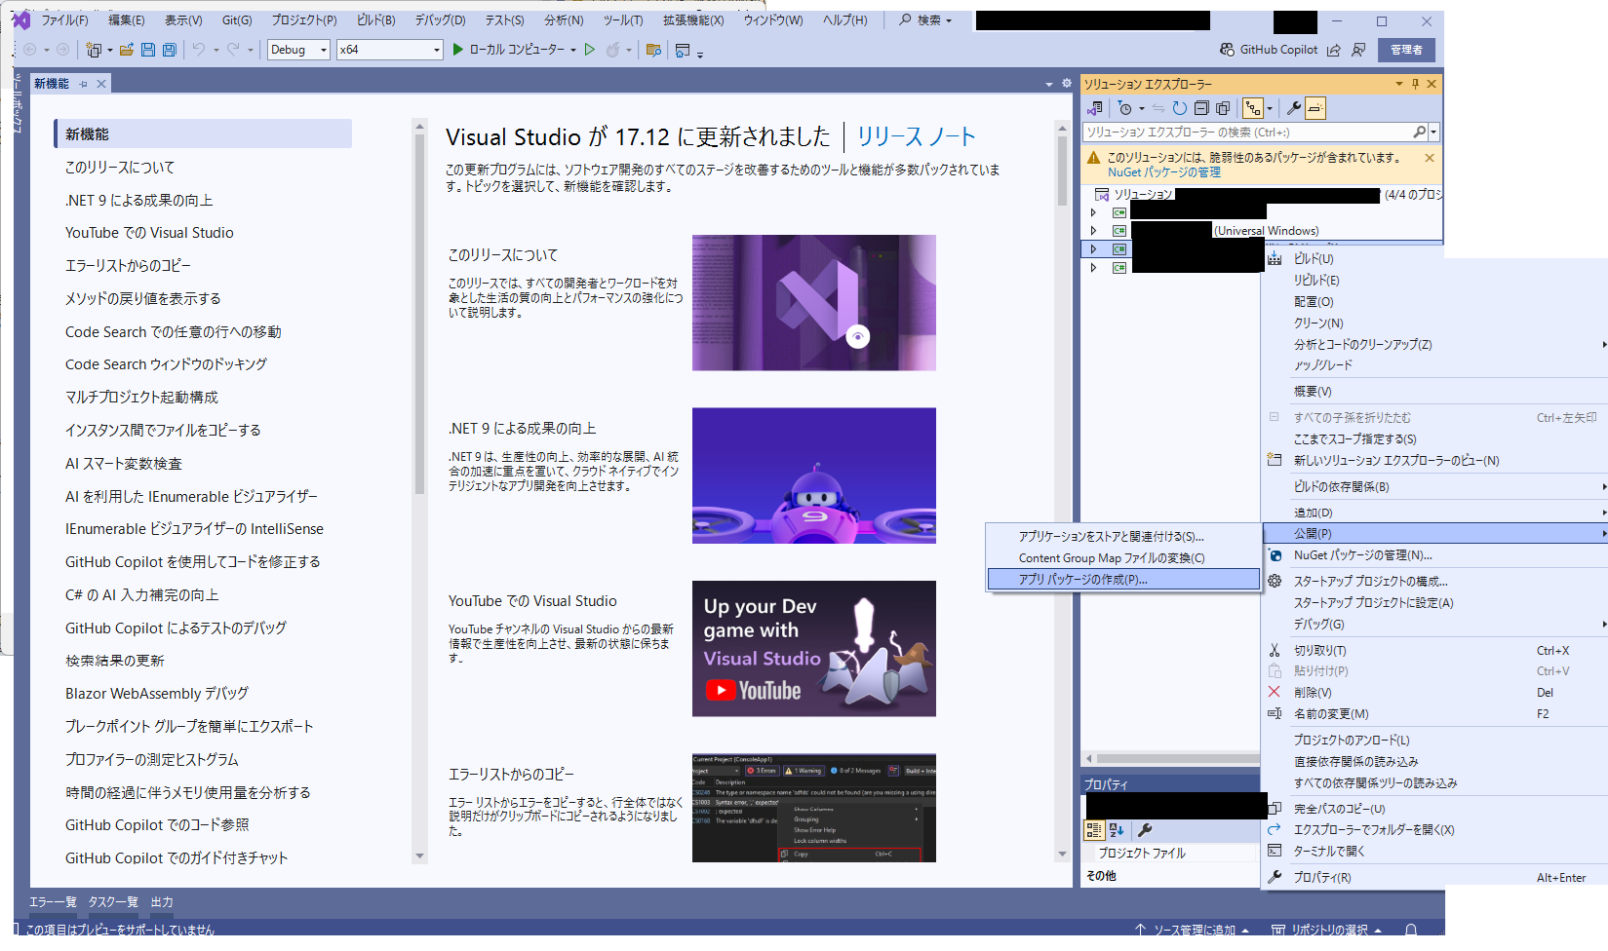This screenshot has height=951, width=1608.
Task: Click リポジトリの選択 in status bar
Action: [x=1327, y=930]
